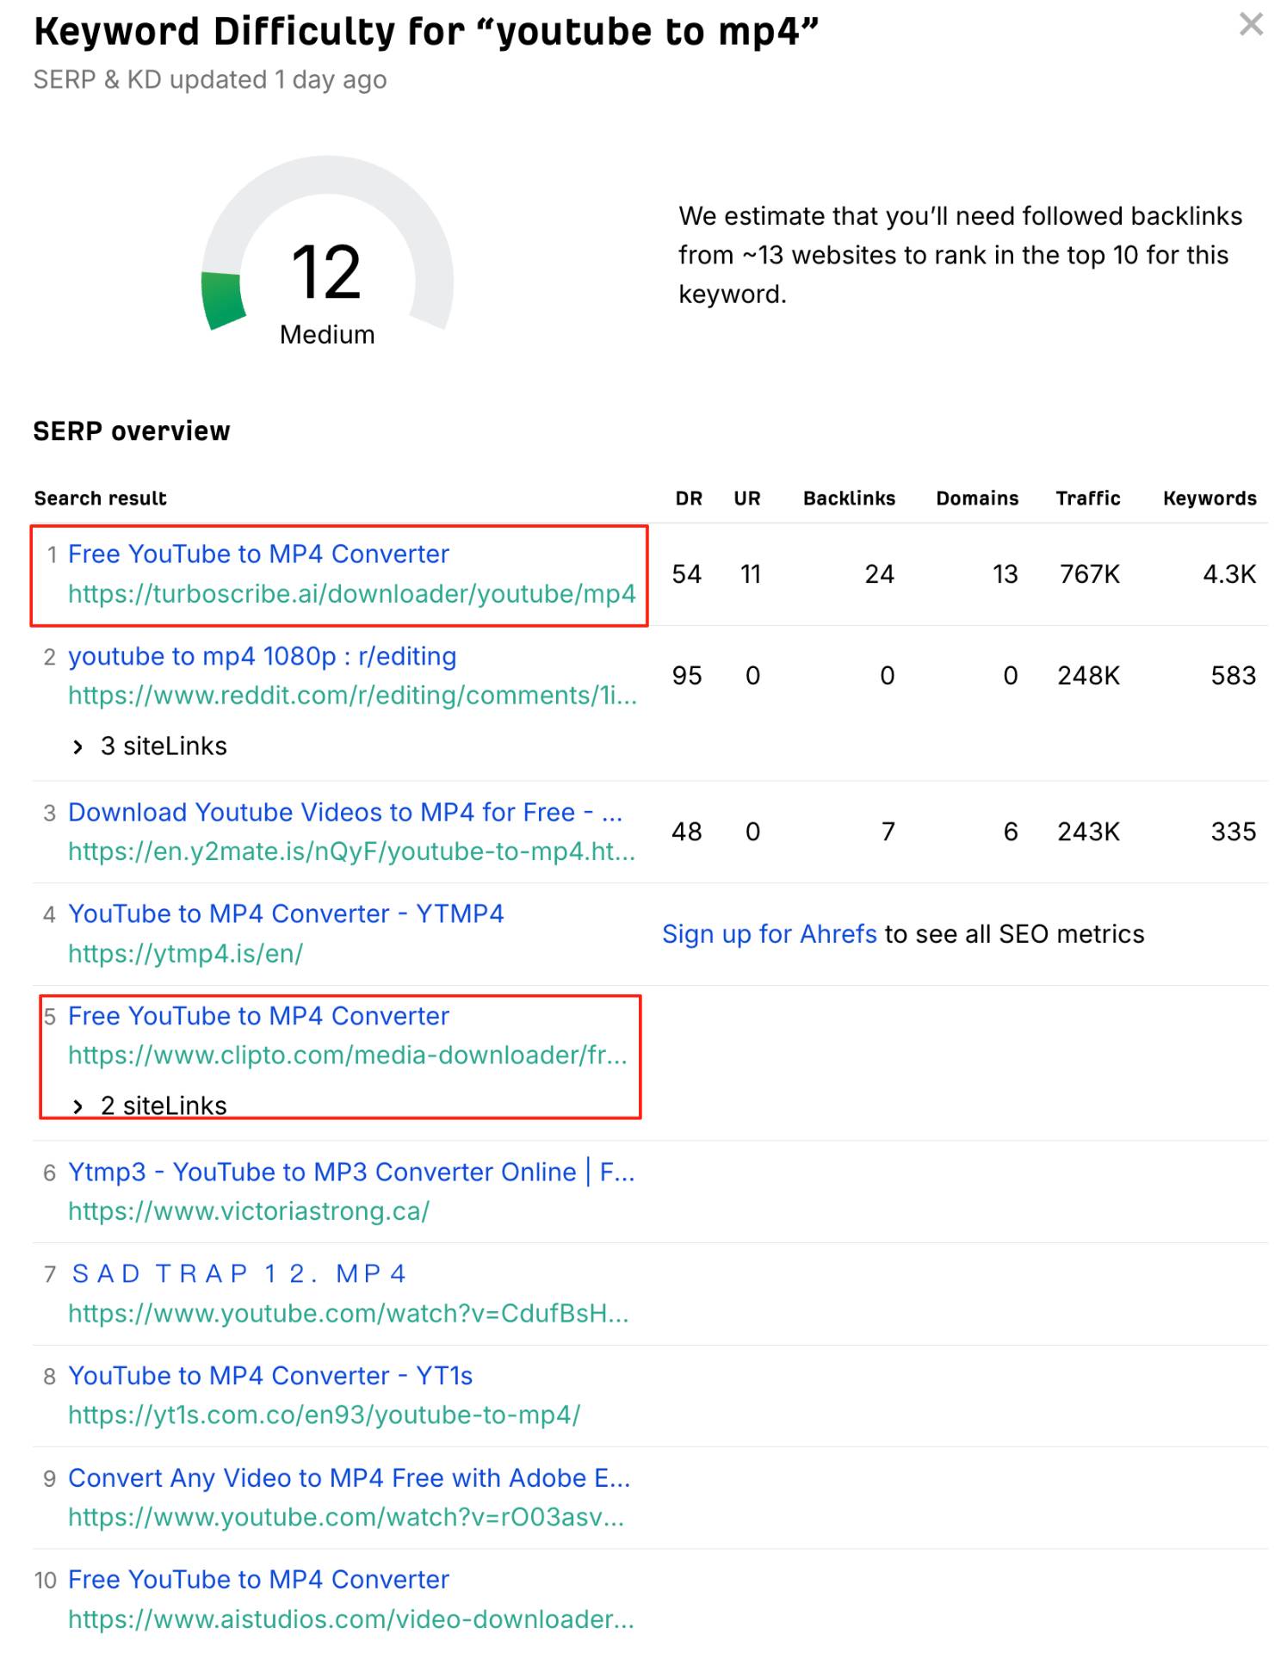
Task: Open the clipto.com Free YouTube to MP4 Converter result
Action: [x=258, y=1016]
